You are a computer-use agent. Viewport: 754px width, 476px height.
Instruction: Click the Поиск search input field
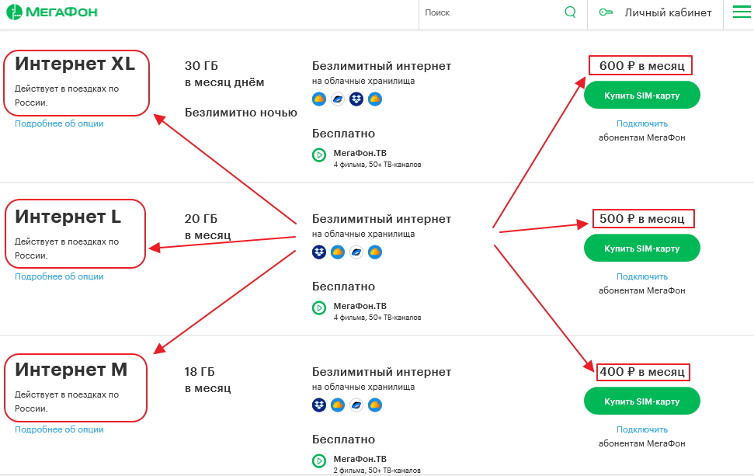click(489, 12)
